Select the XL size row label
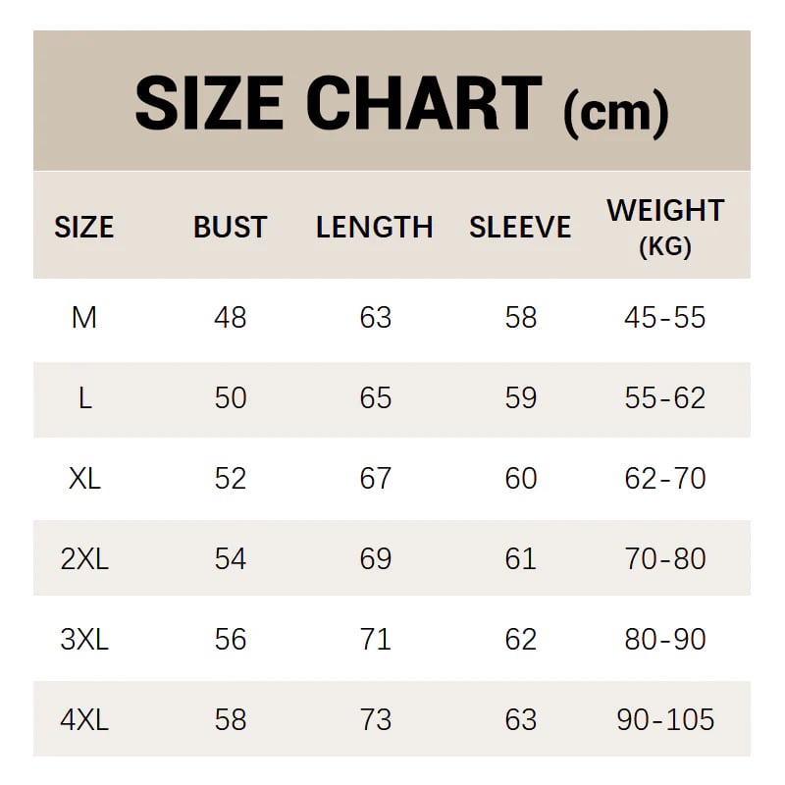Viewport: 785px width, 785px height. [x=84, y=479]
